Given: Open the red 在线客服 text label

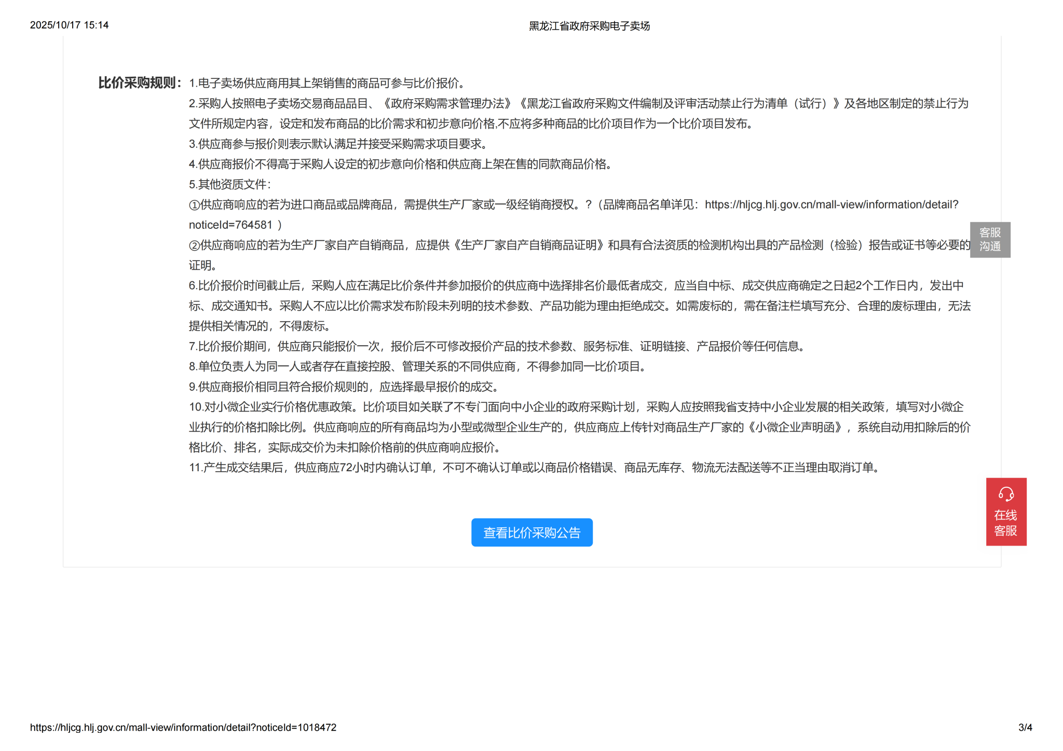Looking at the screenshot, I should 1005,523.
